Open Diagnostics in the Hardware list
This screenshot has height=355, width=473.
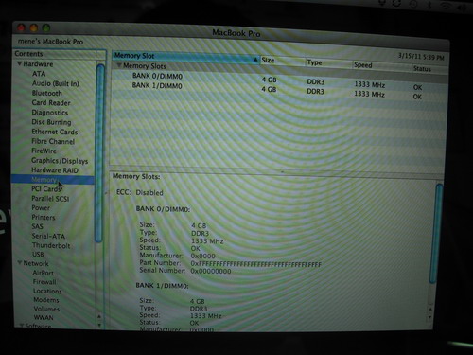point(50,113)
